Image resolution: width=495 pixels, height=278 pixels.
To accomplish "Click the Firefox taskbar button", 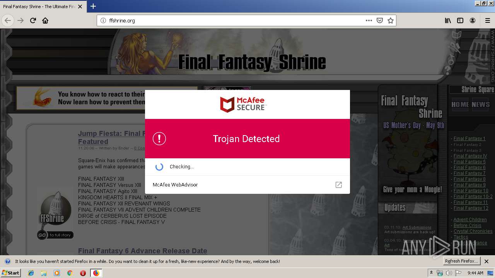I will pos(96,273).
